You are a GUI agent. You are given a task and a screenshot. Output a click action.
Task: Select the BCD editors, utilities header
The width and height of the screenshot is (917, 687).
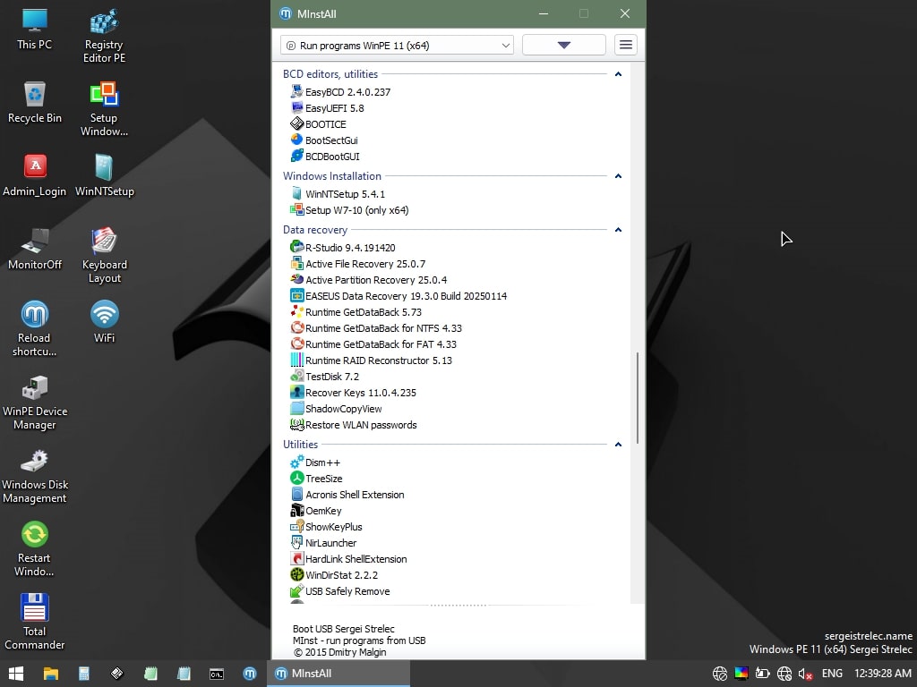[330, 74]
